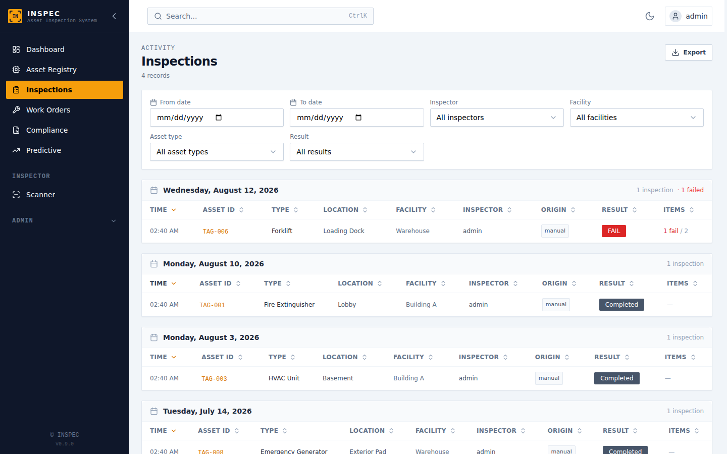Open asset TAG-003 link
The height and width of the screenshot is (454, 727).
[x=214, y=379]
